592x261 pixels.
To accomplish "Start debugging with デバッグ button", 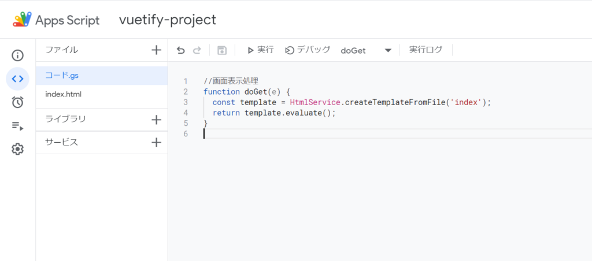I will [x=308, y=50].
